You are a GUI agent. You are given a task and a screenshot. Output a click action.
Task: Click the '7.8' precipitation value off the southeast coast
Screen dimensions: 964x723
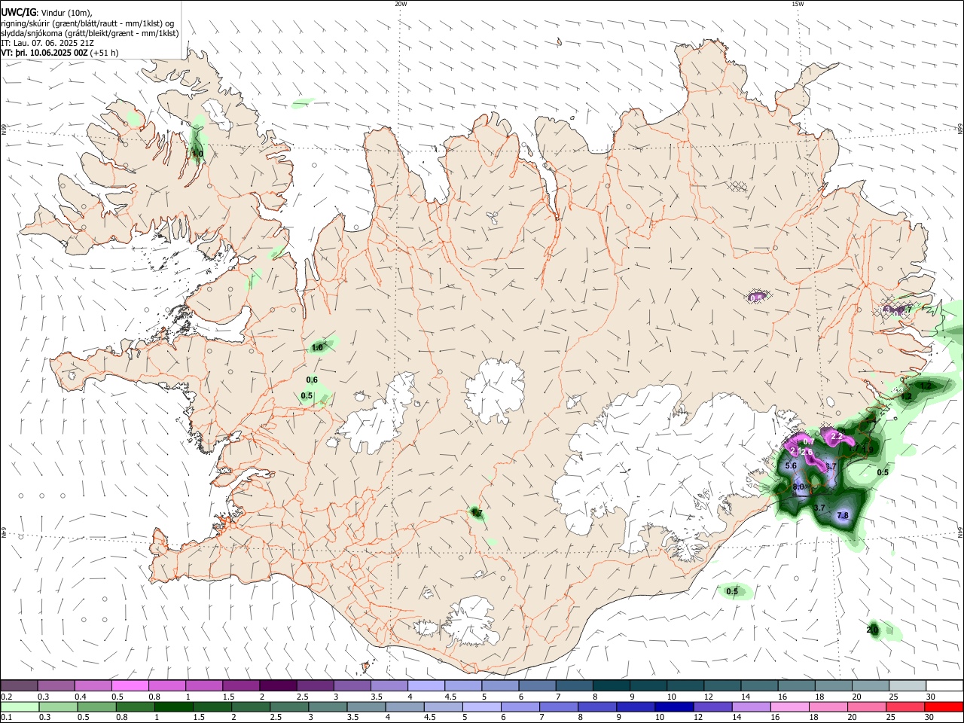point(843,516)
